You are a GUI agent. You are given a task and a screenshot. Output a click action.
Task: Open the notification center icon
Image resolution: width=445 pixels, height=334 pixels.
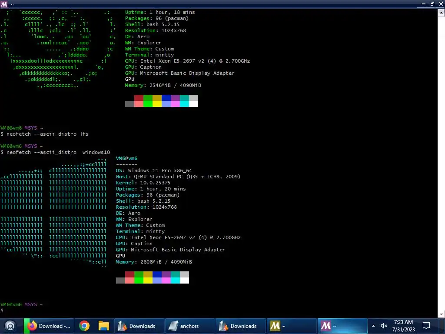(426, 326)
